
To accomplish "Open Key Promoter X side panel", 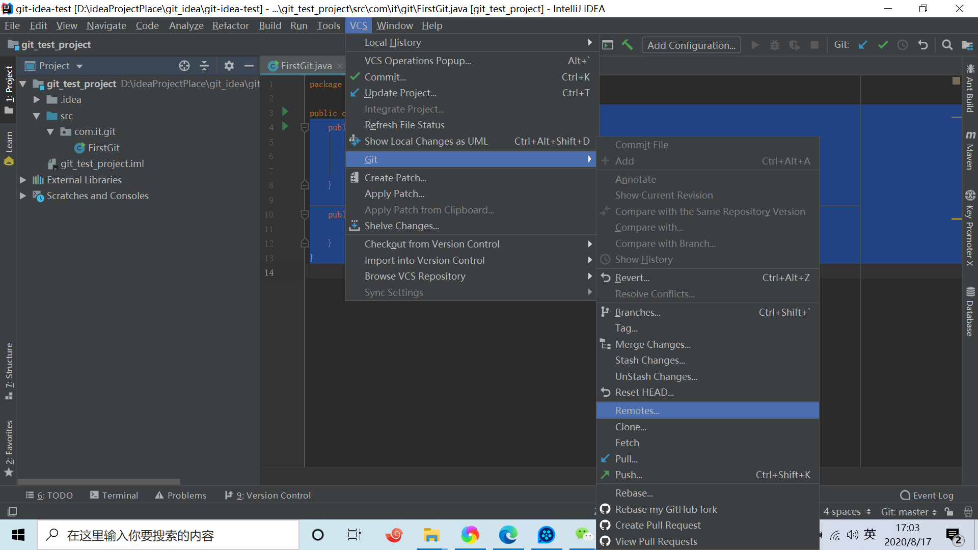I will 970,228.
